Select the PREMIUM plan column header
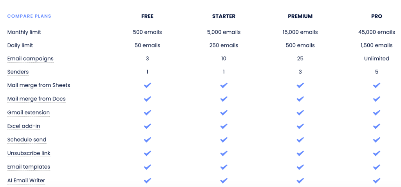Viewport: 401px width, 187px height. coord(300,16)
